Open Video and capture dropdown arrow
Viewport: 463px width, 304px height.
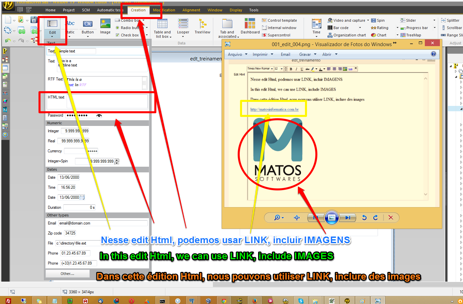[368, 20]
